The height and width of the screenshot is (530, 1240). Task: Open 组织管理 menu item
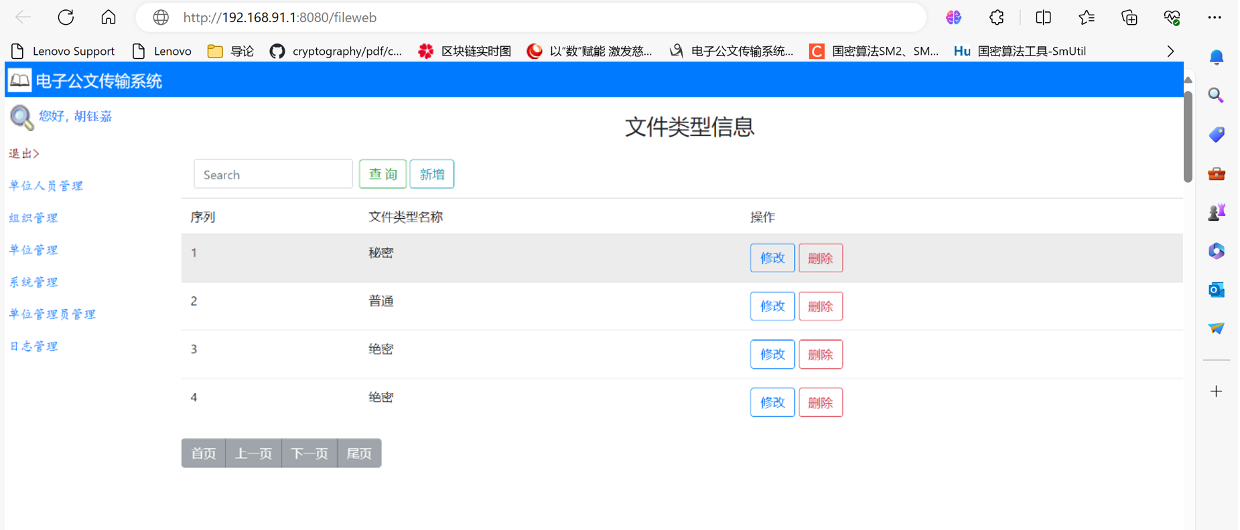(33, 217)
